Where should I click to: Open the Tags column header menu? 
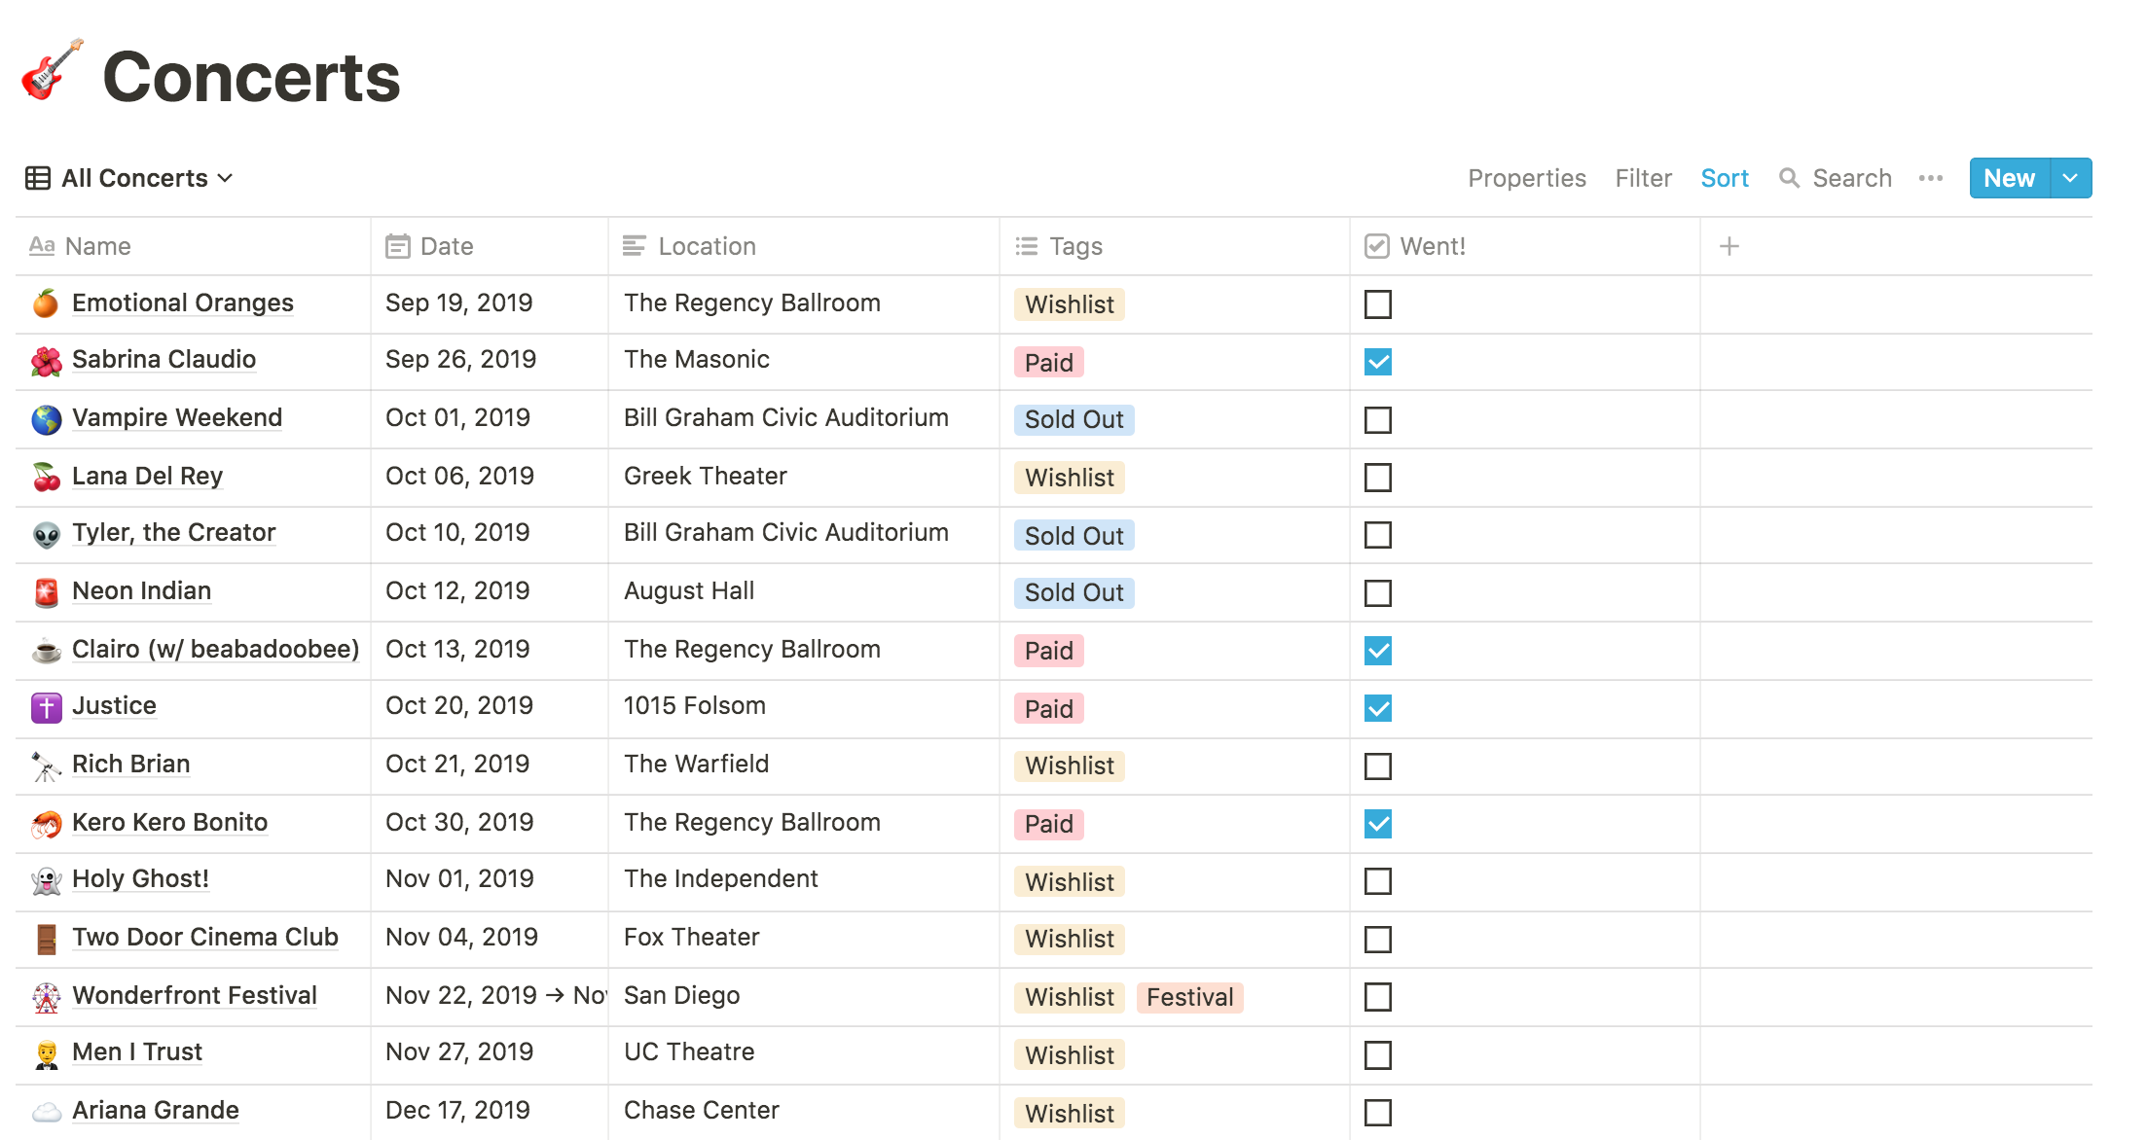click(1175, 246)
